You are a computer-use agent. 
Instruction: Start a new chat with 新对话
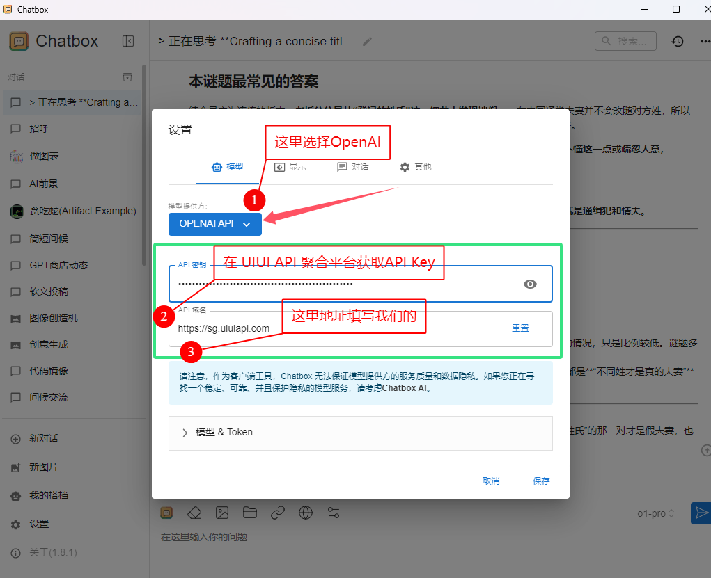(72, 438)
